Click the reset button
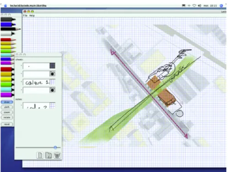Image resolution: width=228 pixels, height=172 pixels. 7,124
